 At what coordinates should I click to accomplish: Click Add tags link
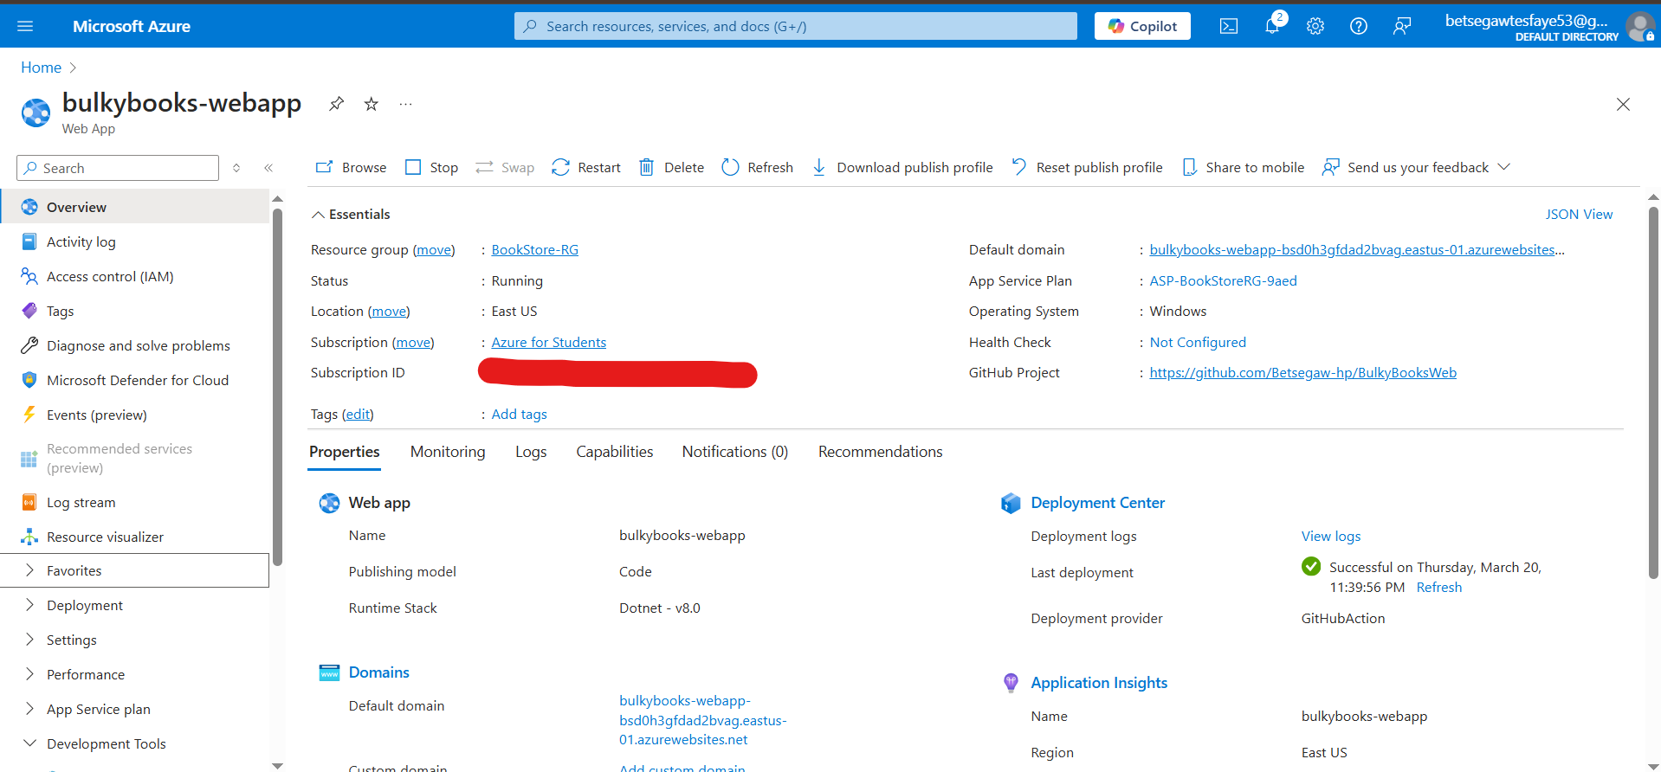[x=519, y=414]
